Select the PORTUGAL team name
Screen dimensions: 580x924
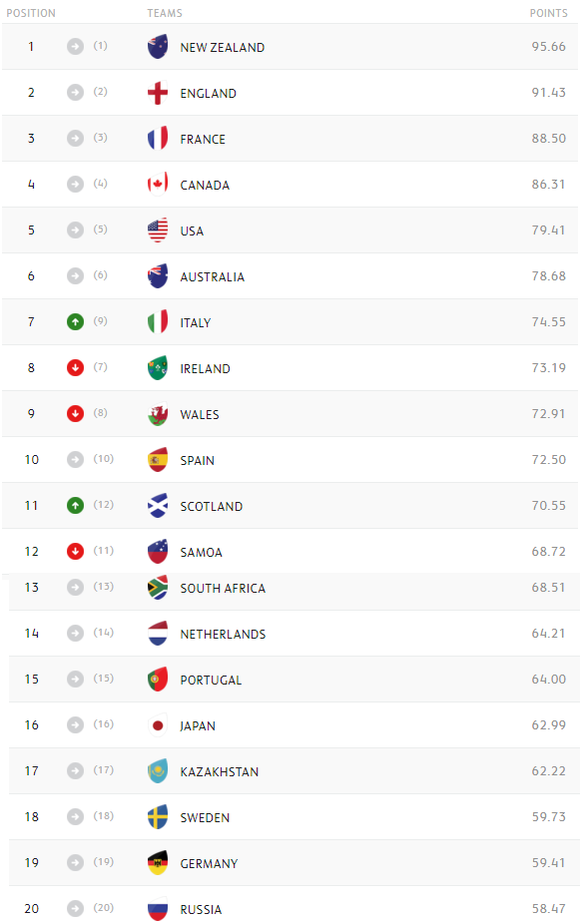(211, 681)
